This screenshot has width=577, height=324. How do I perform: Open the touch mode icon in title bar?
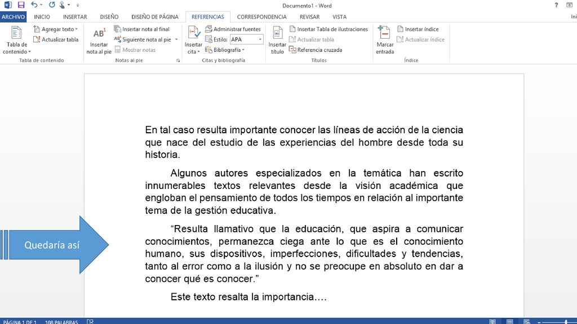[62, 5]
